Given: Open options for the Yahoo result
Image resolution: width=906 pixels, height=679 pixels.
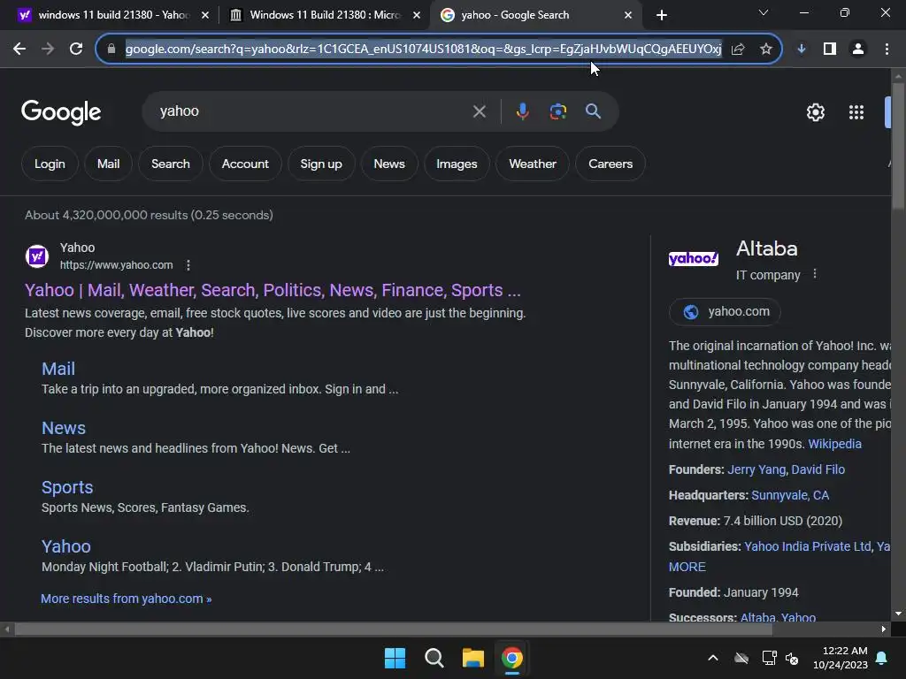Looking at the screenshot, I should point(188,265).
